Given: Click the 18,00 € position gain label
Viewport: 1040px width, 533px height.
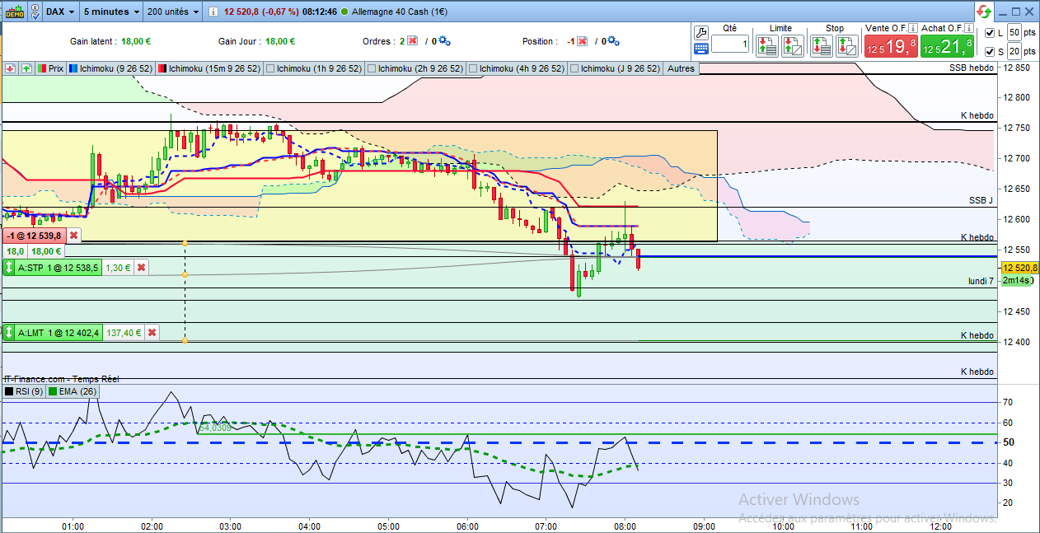Looking at the screenshot, I should [47, 251].
